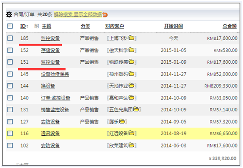Select amount RMB209,330.00
Viewport: 243px width, 168px height.
coord(221,86)
